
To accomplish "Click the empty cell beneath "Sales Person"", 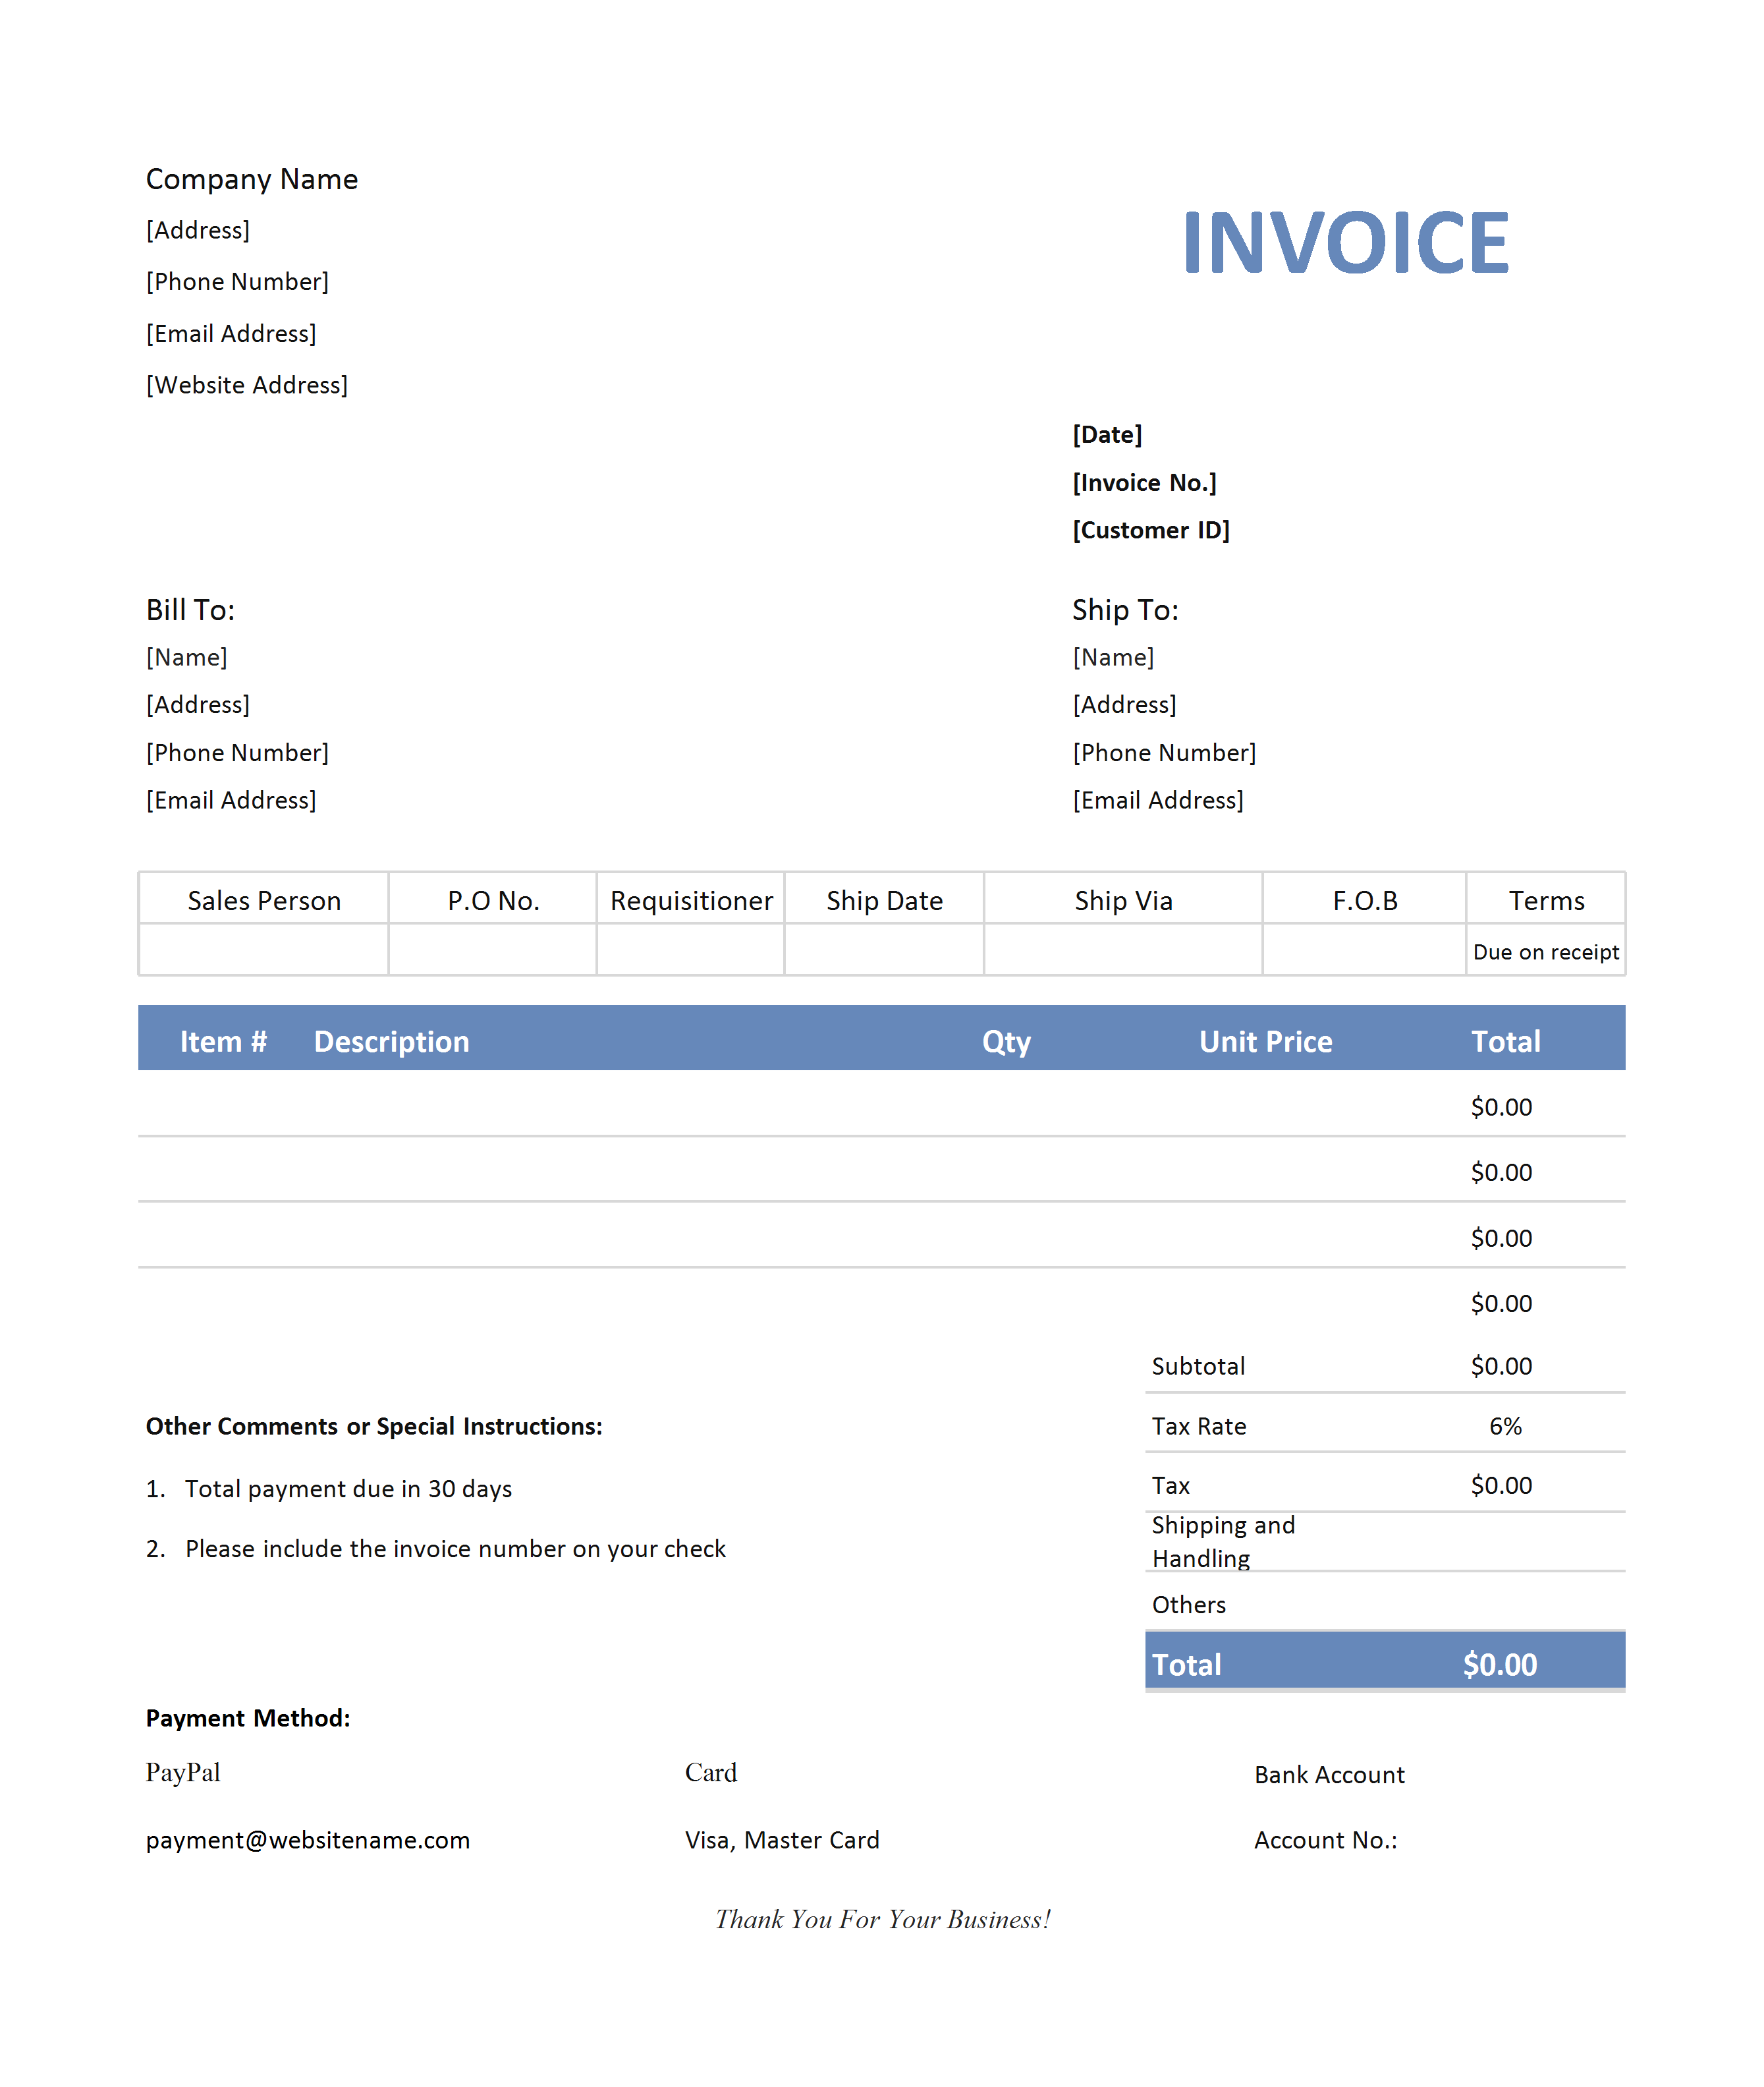I will [x=264, y=950].
